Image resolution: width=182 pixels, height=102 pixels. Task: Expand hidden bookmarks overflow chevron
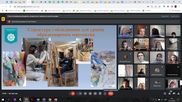(166, 11)
